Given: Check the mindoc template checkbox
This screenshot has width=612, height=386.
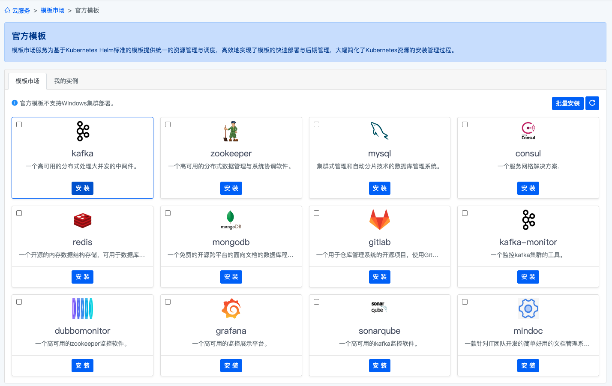Looking at the screenshot, I should click(465, 302).
